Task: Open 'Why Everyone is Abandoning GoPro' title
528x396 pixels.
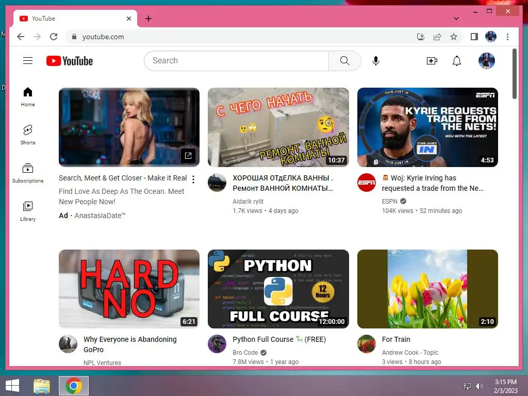Action: (130, 344)
